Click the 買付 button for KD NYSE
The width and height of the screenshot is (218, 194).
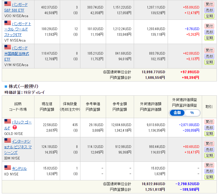click(x=209, y=165)
